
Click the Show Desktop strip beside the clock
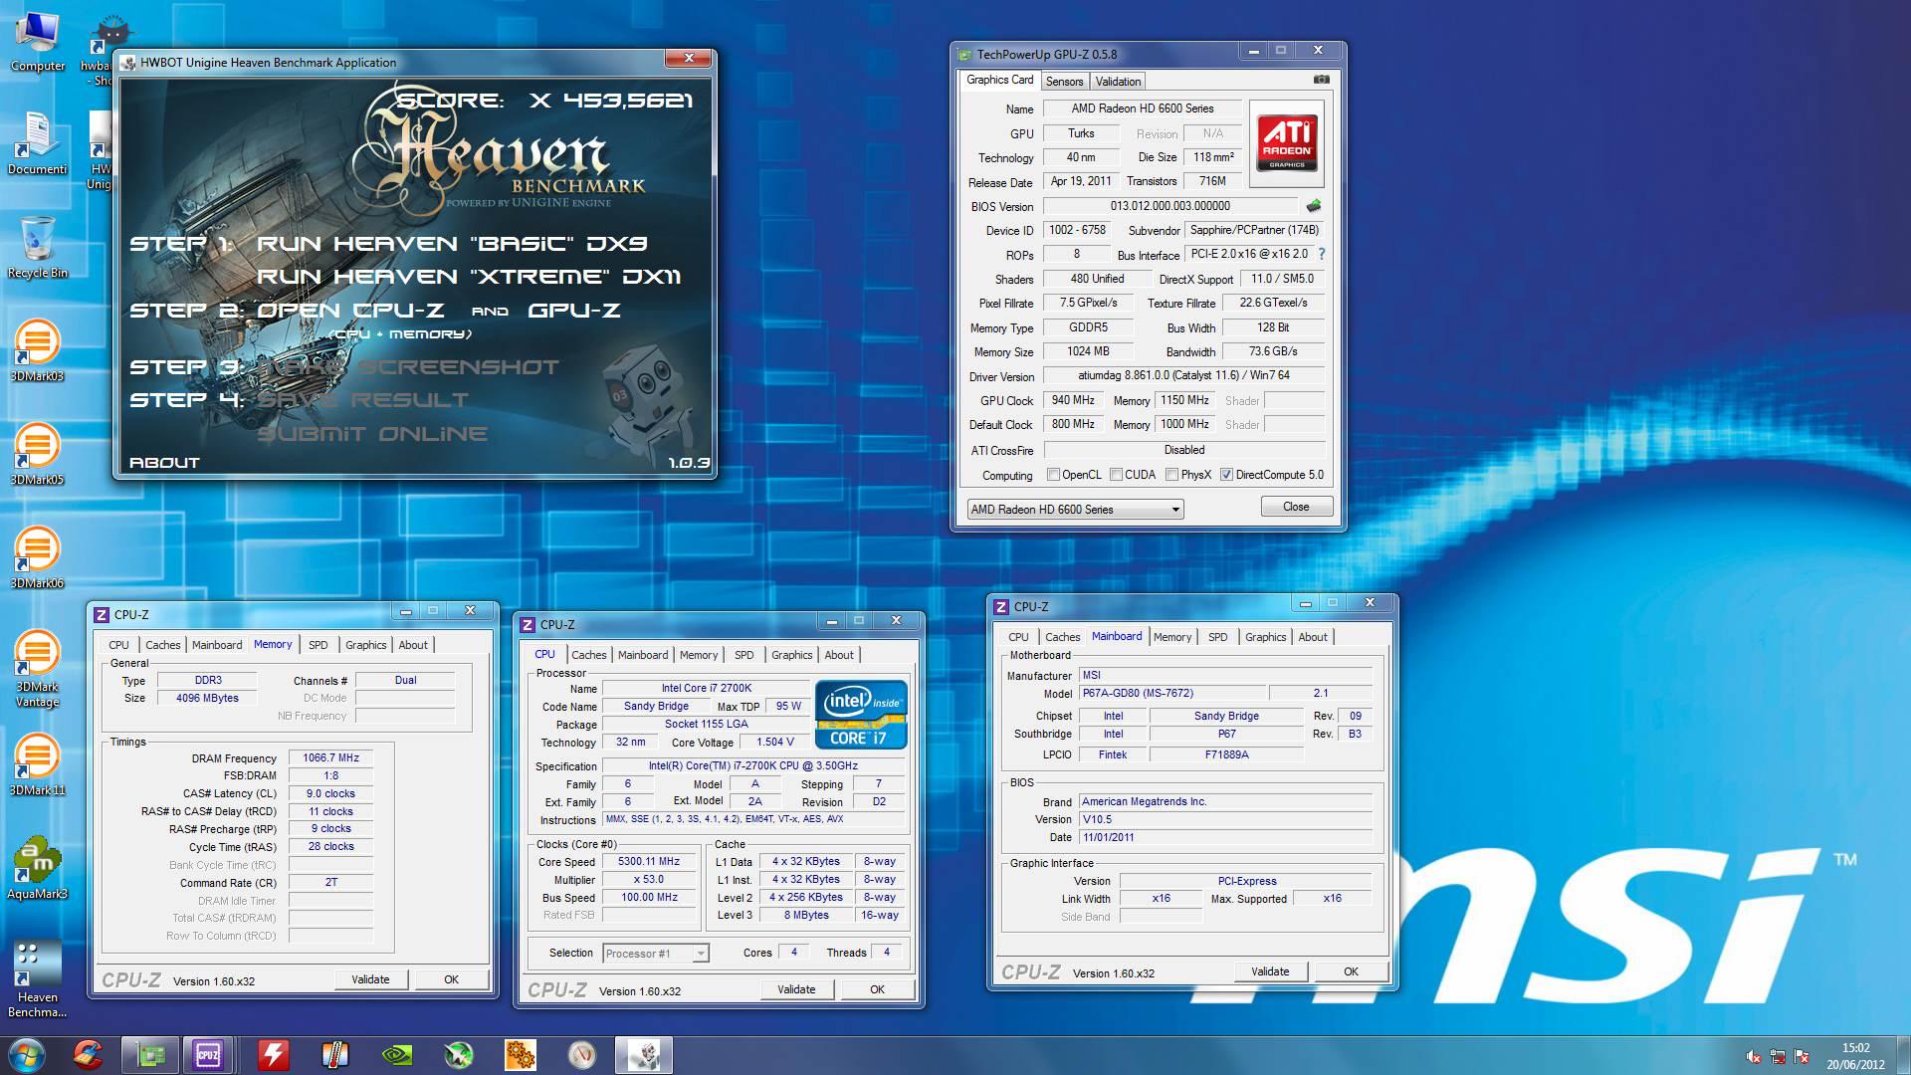click(1903, 1055)
